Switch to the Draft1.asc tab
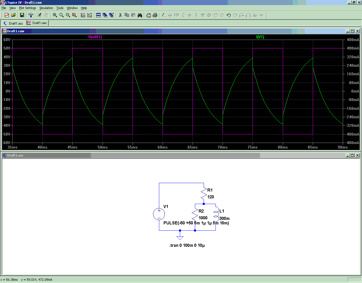Image resolution: width=362 pixels, height=283 pixels. [x=13, y=23]
